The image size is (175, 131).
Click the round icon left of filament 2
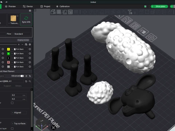point(3,49)
